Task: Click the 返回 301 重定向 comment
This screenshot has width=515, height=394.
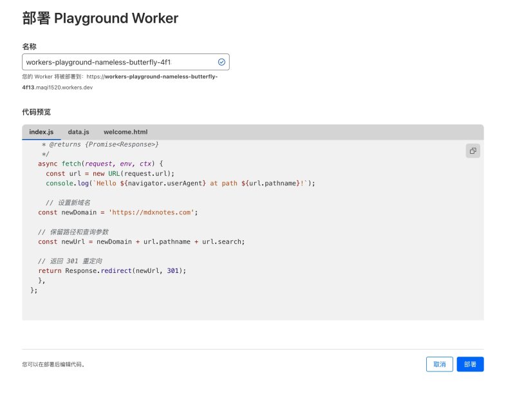Action: pyautogui.click(x=70, y=261)
